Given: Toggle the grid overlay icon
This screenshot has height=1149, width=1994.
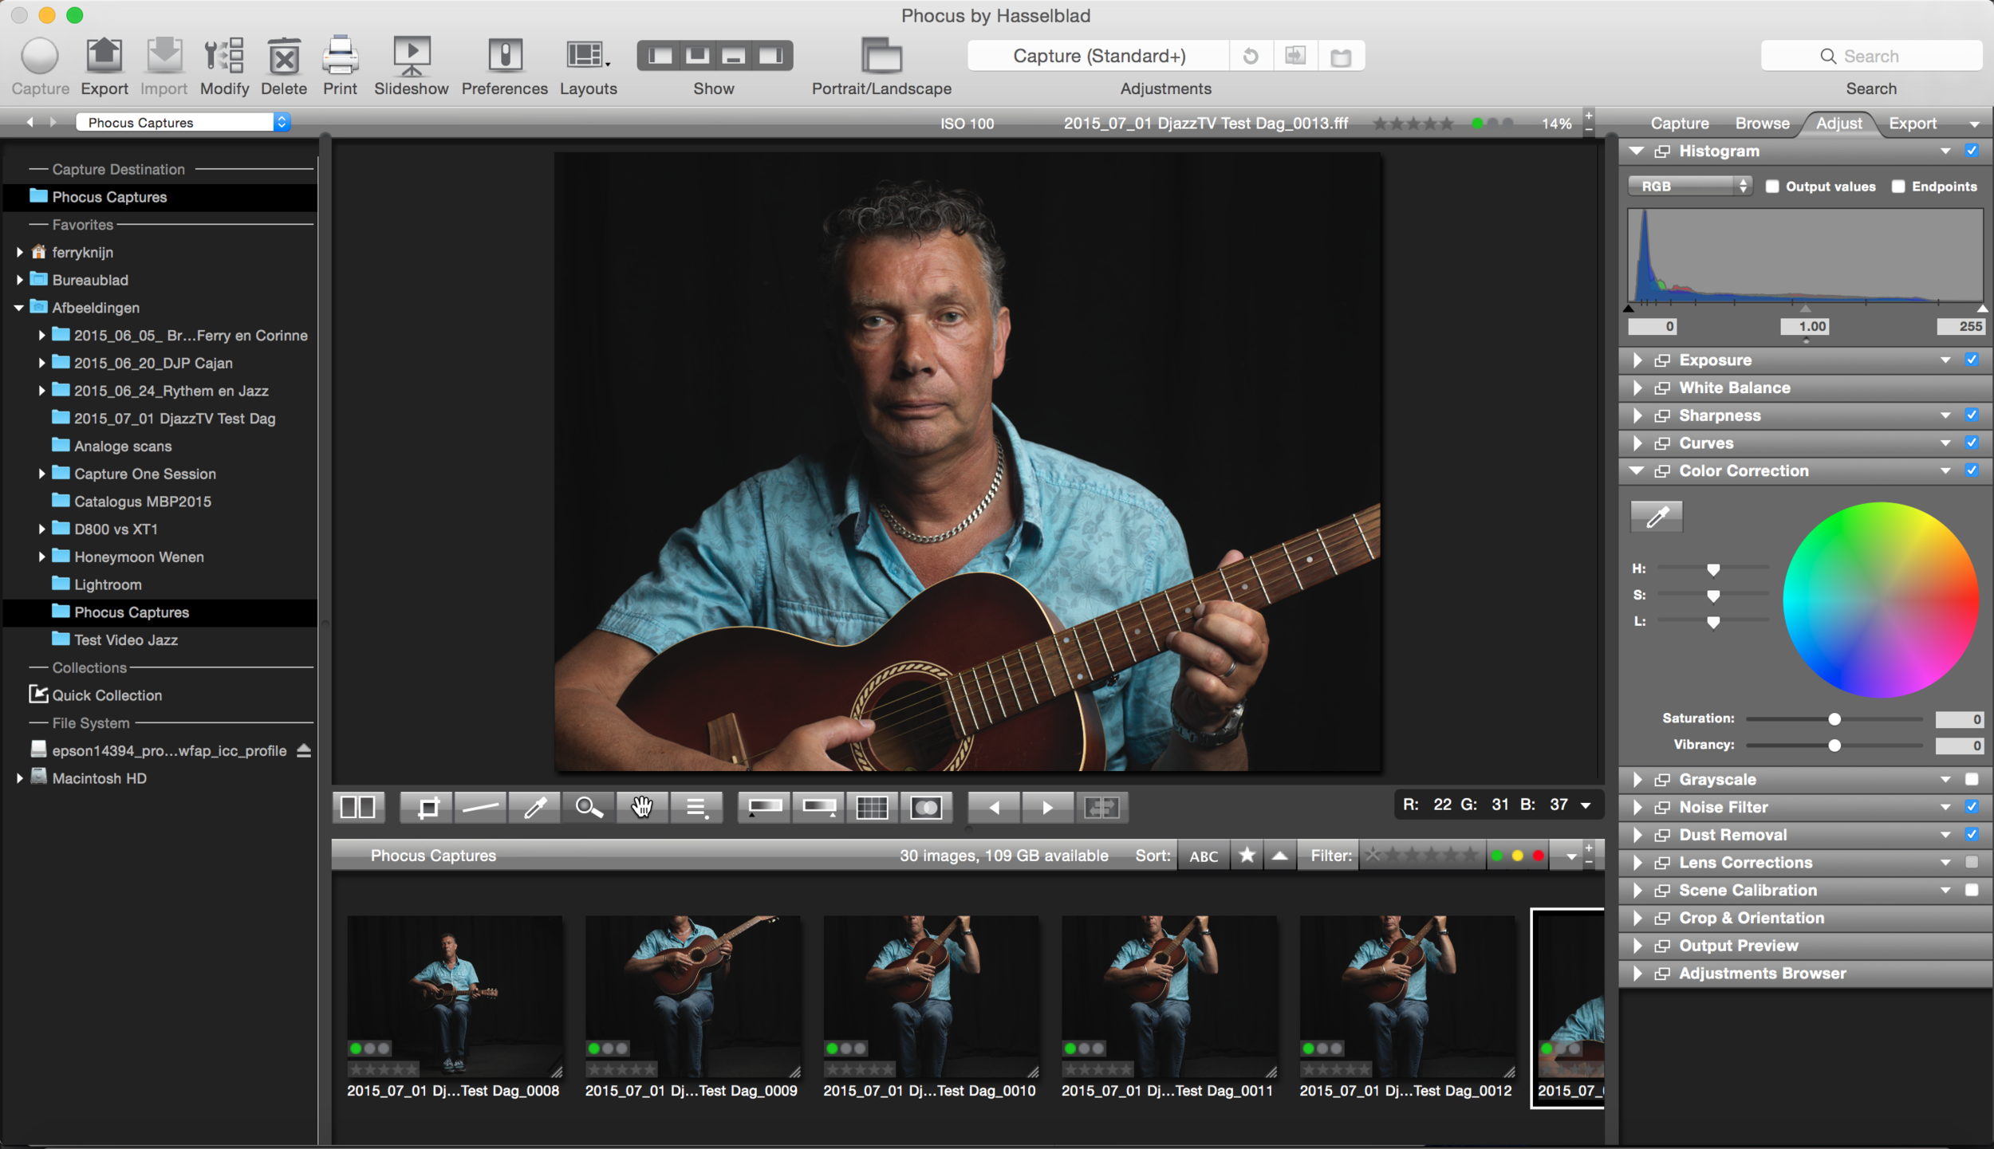Looking at the screenshot, I should [871, 807].
